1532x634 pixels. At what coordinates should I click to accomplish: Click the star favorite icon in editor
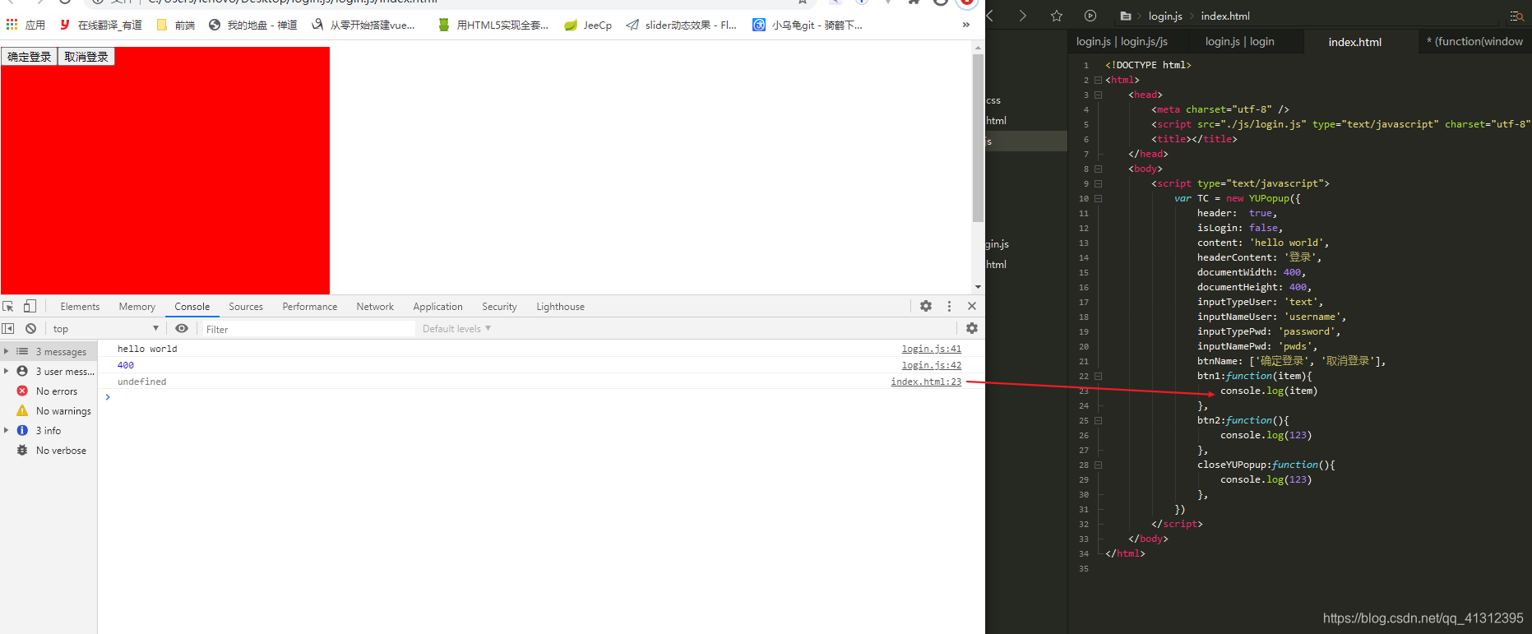click(x=1057, y=16)
